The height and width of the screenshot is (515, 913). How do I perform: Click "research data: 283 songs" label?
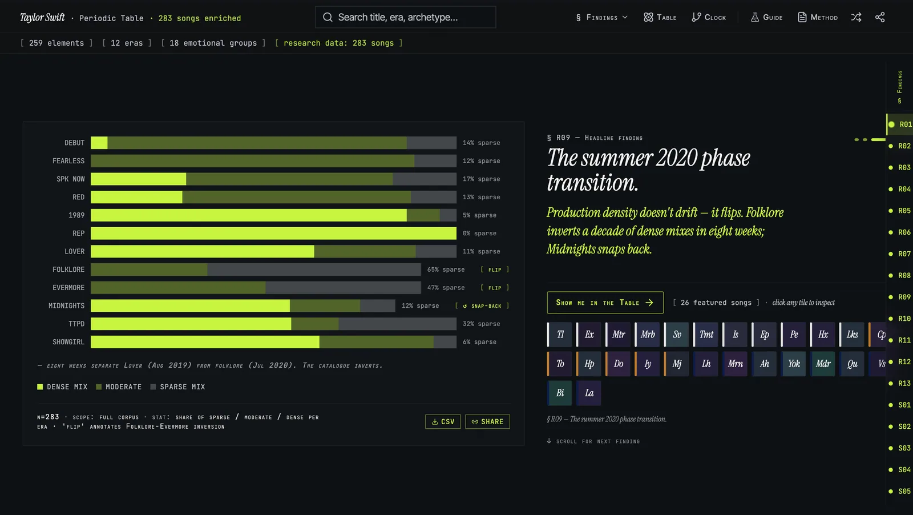[x=339, y=43]
